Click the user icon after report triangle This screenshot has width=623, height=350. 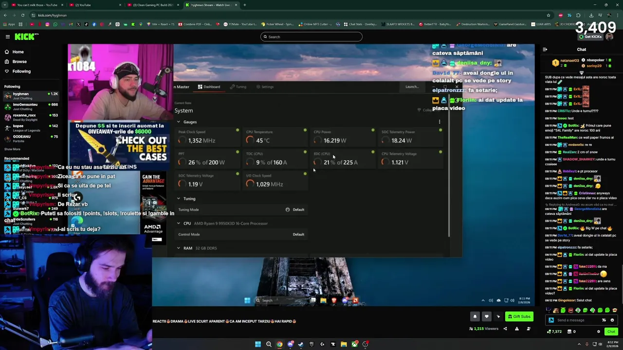[x=529, y=329]
